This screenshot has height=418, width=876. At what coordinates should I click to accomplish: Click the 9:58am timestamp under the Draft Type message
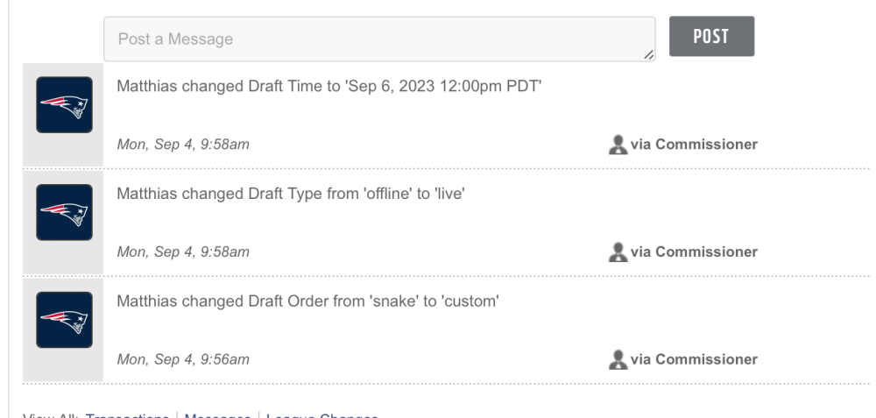[x=183, y=252]
